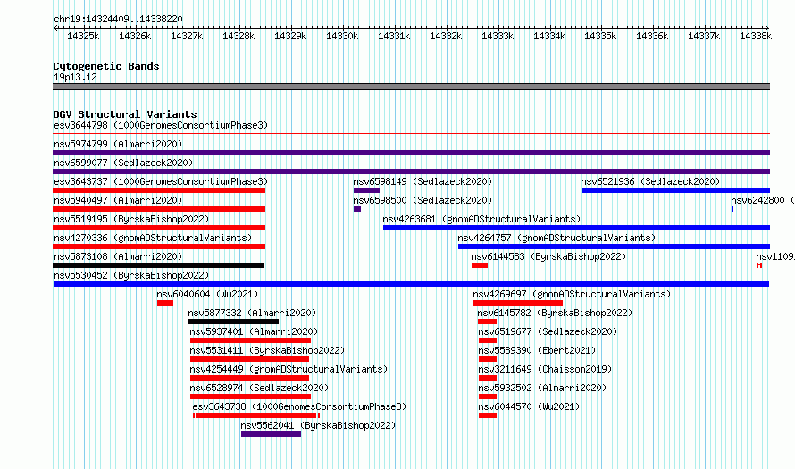Click the nsv3211649 Chaisson2019 label
This screenshot has height=469, width=795.
click(x=545, y=369)
